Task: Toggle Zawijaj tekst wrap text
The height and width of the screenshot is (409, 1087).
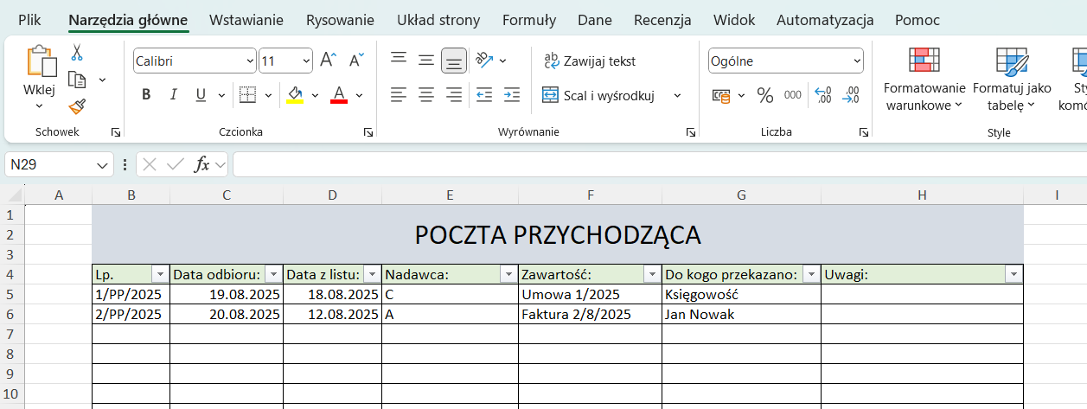Action: coord(590,61)
